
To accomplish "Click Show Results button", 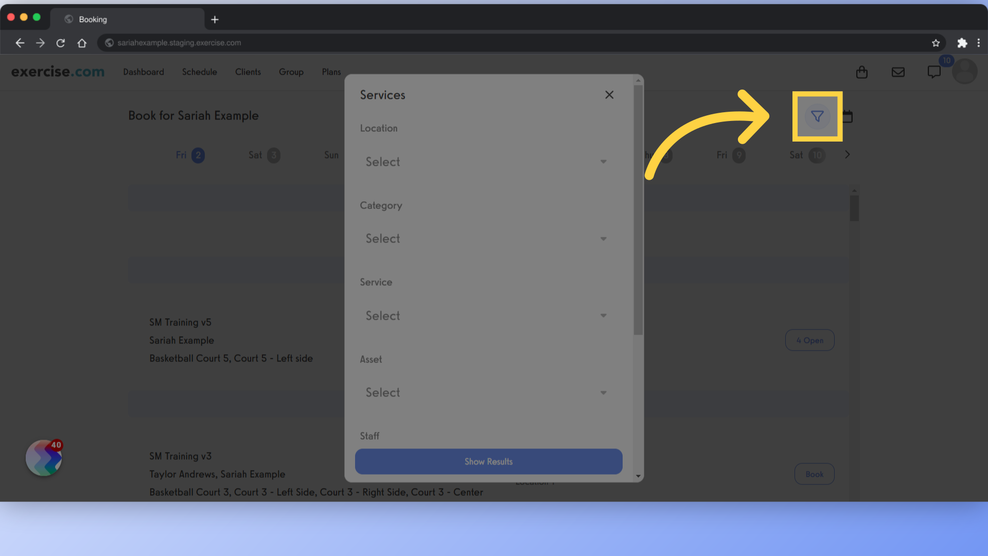I will (x=488, y=462).
